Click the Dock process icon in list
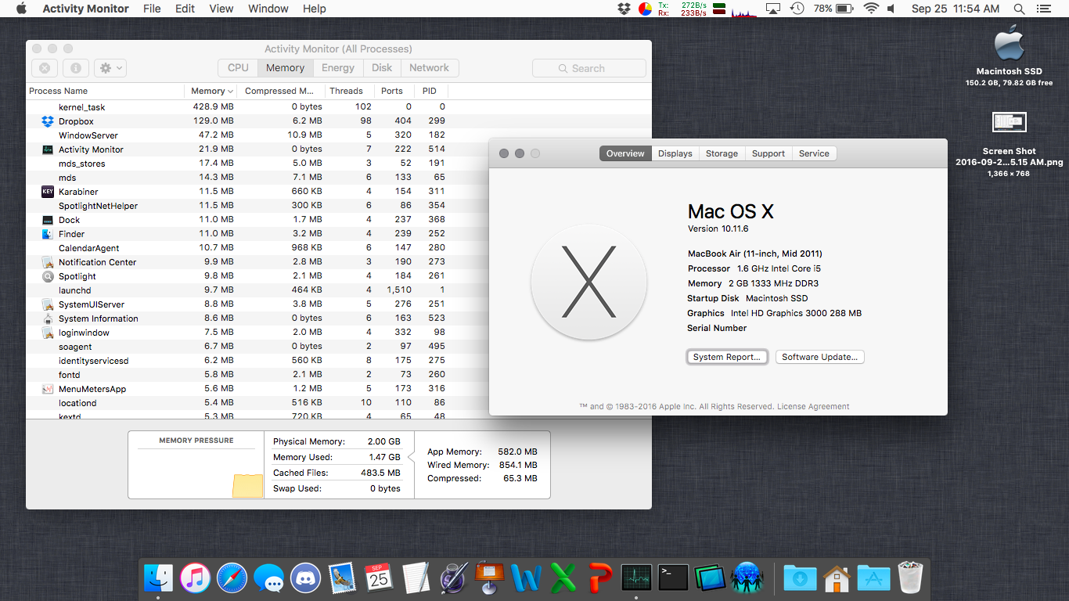This screenshot has height=601, width=1069. [47, 220]
